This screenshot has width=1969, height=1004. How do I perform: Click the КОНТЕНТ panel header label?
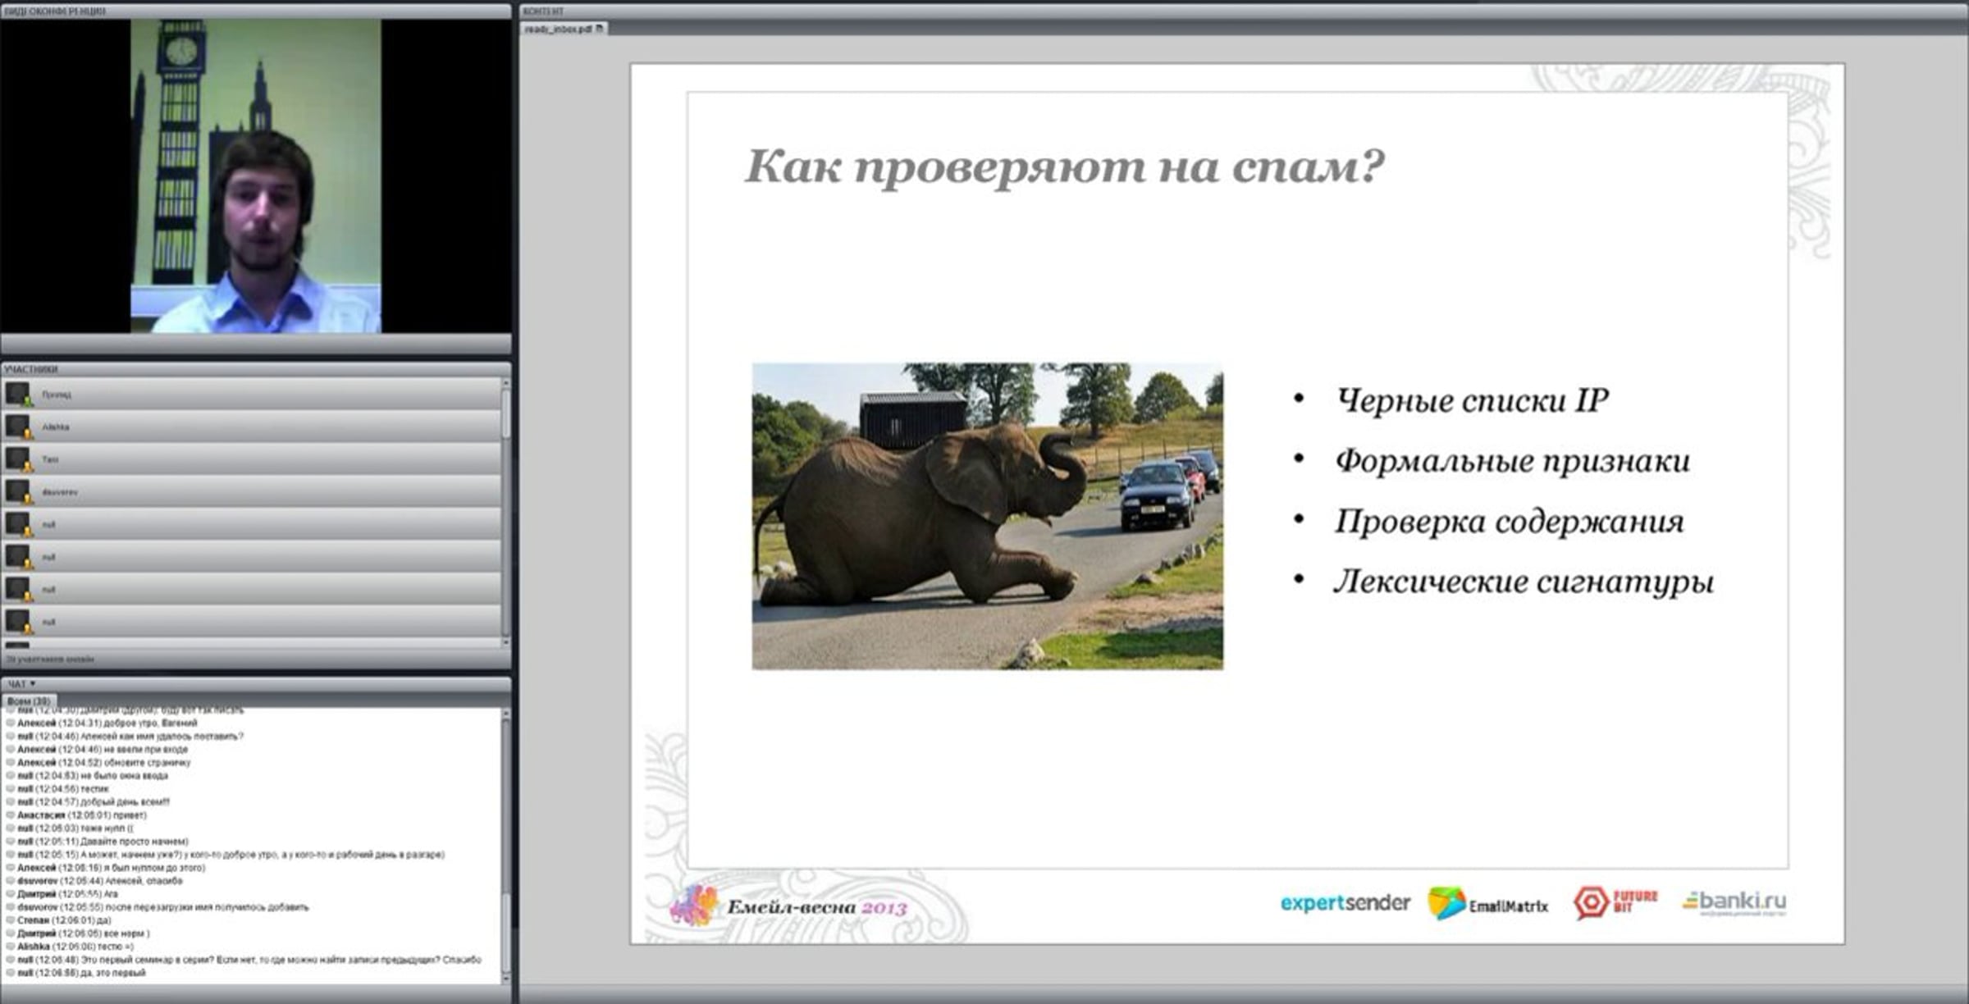tap(543, 11)
